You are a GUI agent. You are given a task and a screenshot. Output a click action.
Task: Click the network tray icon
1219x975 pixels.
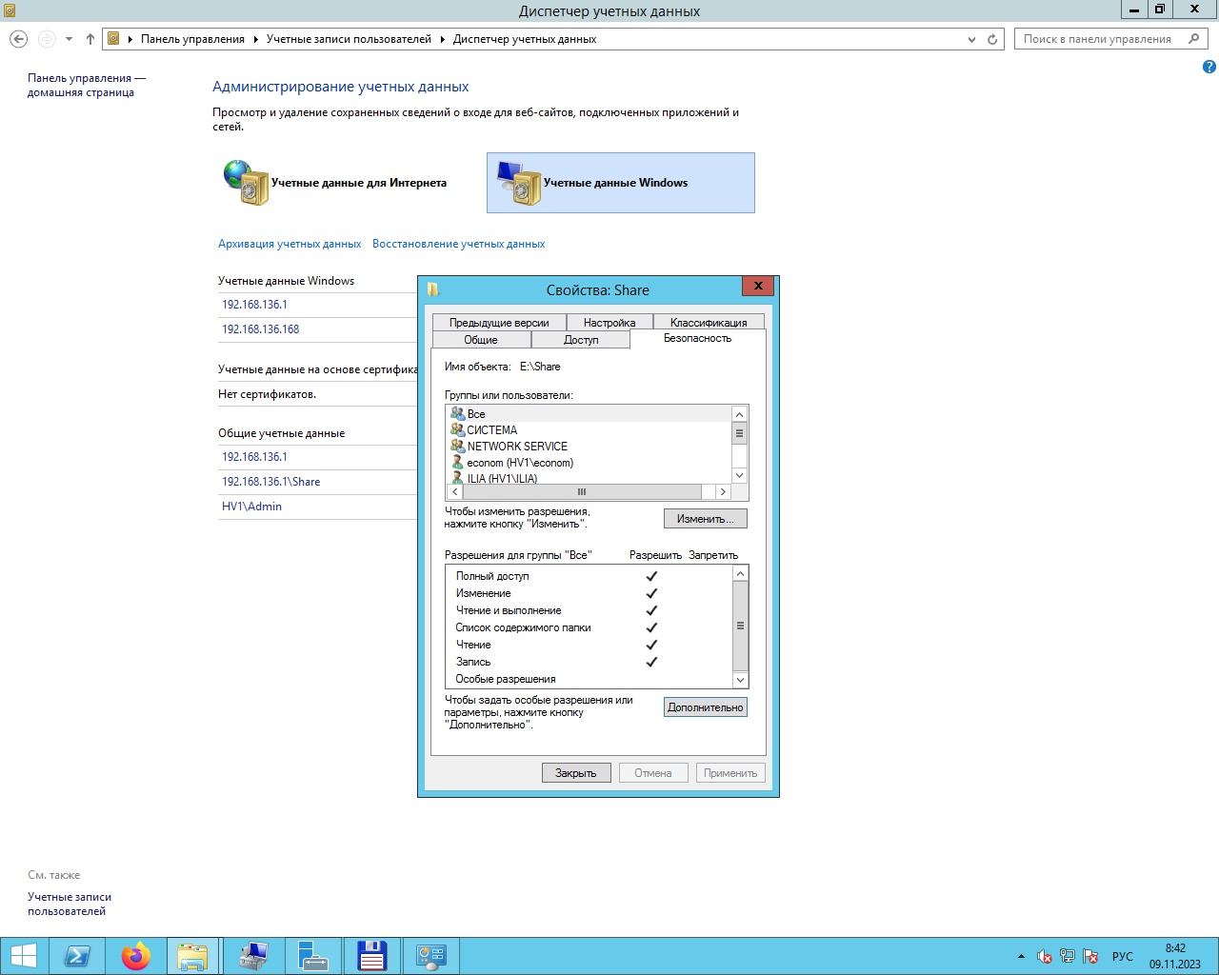(x=1068, y=956)
